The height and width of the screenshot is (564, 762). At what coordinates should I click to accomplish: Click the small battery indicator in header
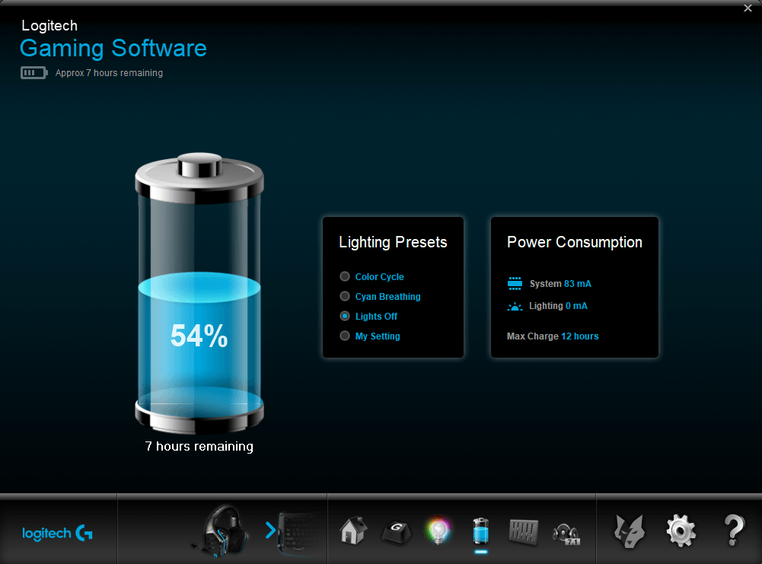(x=33, y=73)
